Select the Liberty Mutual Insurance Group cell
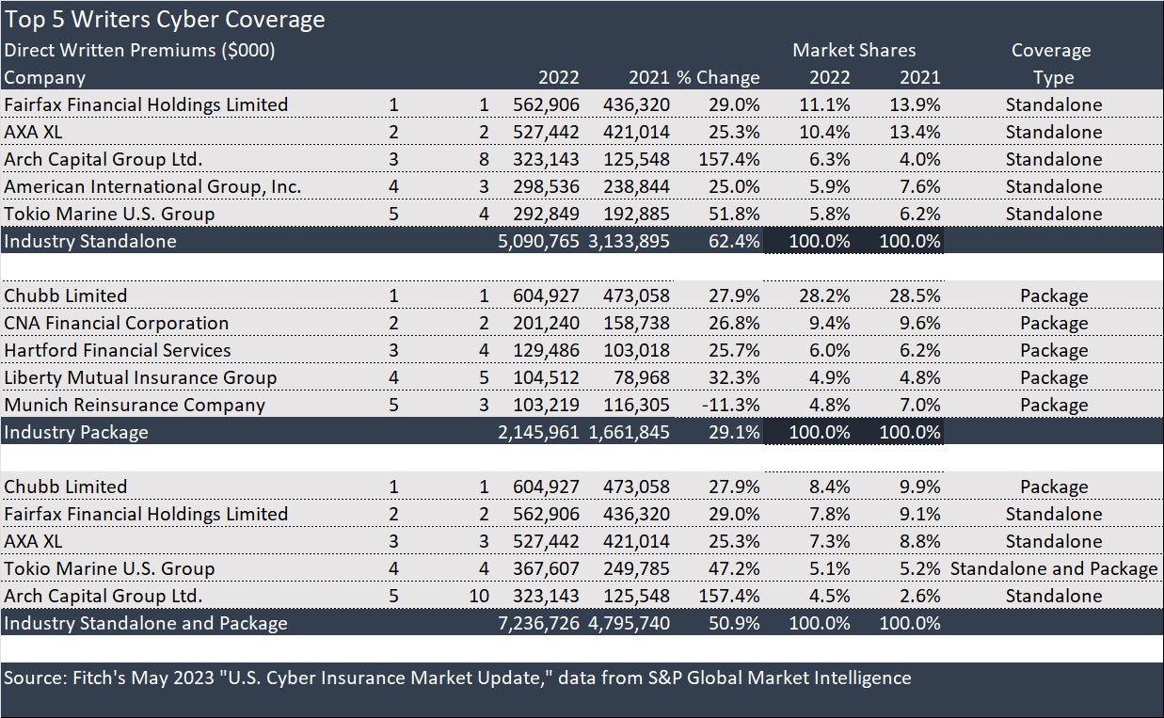 click(140, 377)
